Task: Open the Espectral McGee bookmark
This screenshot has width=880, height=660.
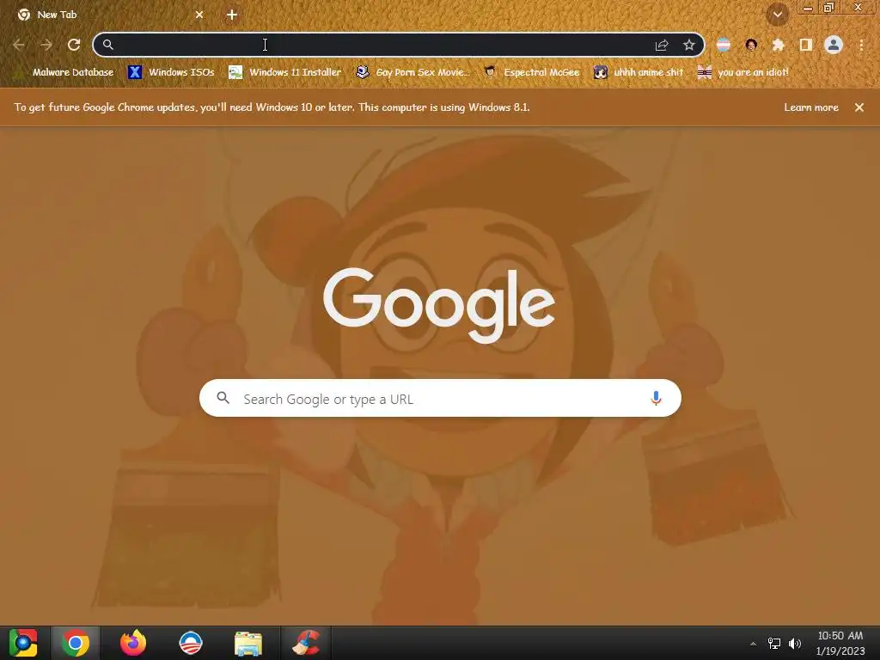Action: (x=531, y=72)
